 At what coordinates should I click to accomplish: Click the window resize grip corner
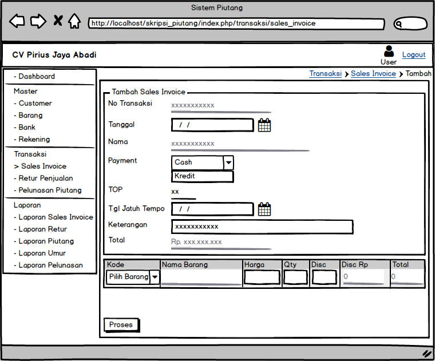427,354
